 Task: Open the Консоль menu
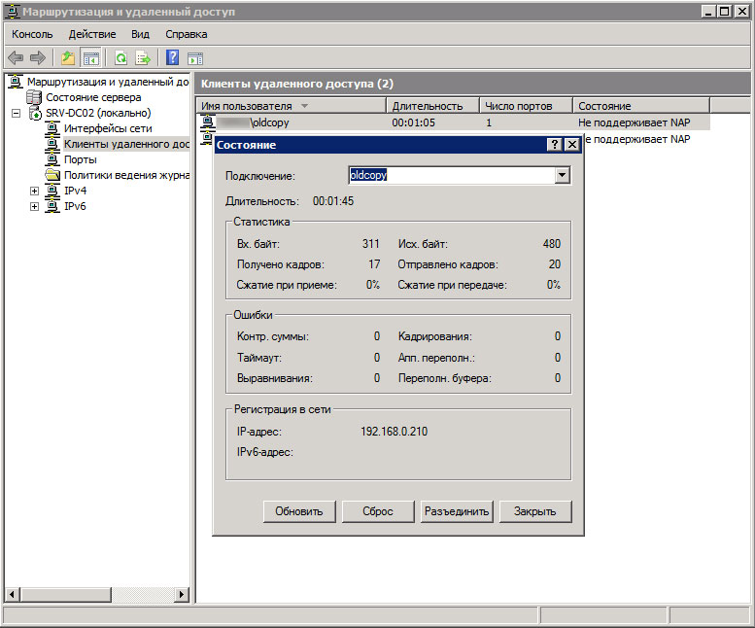pyautogui.click(x=32, y=34)
